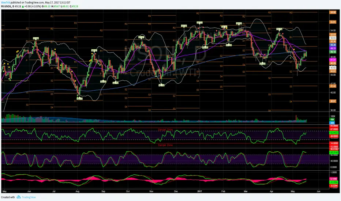
Task: Click the white 50.83 price axis label
Action: 333,38
